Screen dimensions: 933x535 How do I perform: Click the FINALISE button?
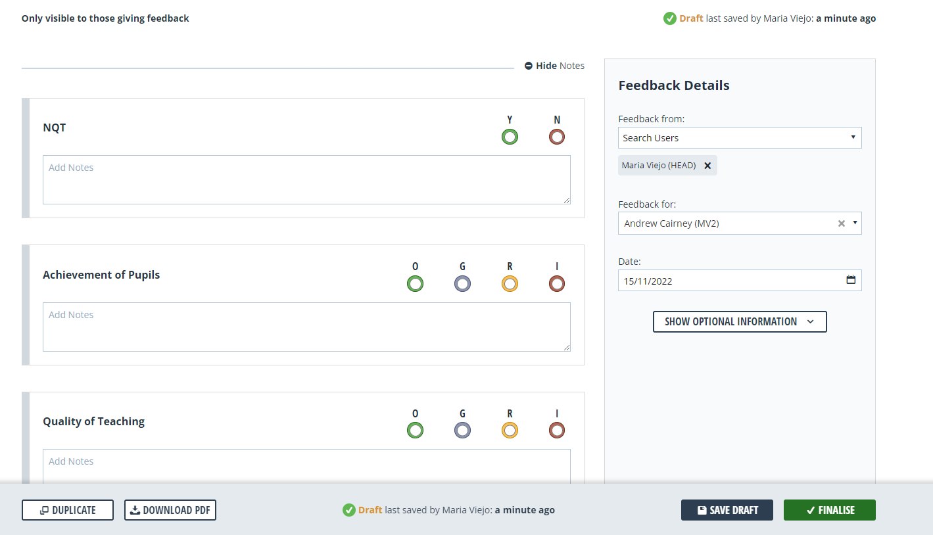pos(829,509)
